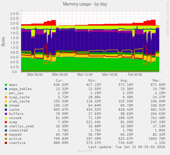Click committed max value 1.89G
170x155 pixels.
160,130
